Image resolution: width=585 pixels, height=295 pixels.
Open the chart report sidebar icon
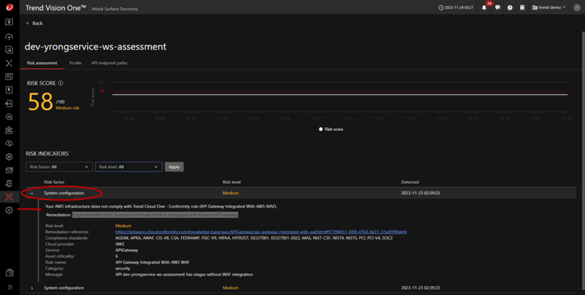[x=10, y=50]
